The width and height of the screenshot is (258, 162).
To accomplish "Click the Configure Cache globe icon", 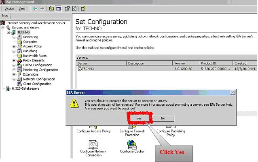I will [x=132, y=145].
